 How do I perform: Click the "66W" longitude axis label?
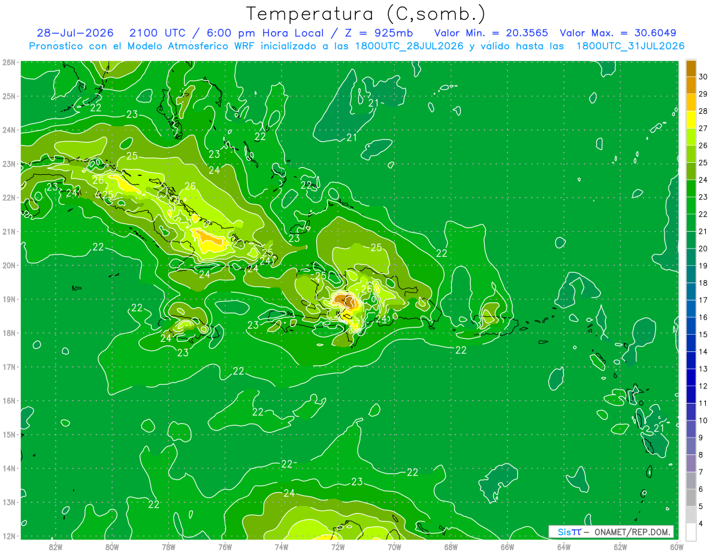pos(507,547)
